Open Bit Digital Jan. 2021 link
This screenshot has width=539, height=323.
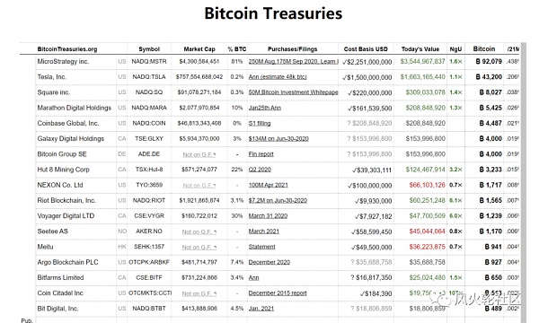pyautogui.click(x=261, y=309)
